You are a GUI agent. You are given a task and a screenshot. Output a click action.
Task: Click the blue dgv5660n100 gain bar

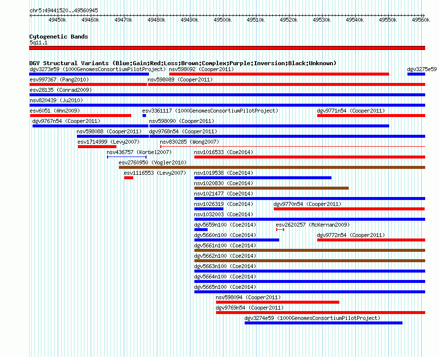[237, 240]
